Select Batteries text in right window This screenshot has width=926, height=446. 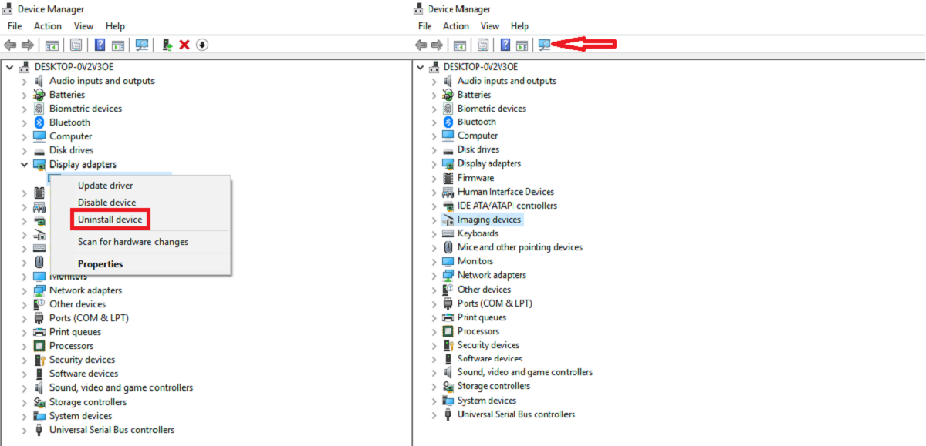click(x=474, y=95)
